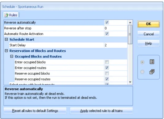Enable the Enter occupied blocks checkbox
Image resolution: width=164 pixels, height=119 pixels.
tap(107, 62)
